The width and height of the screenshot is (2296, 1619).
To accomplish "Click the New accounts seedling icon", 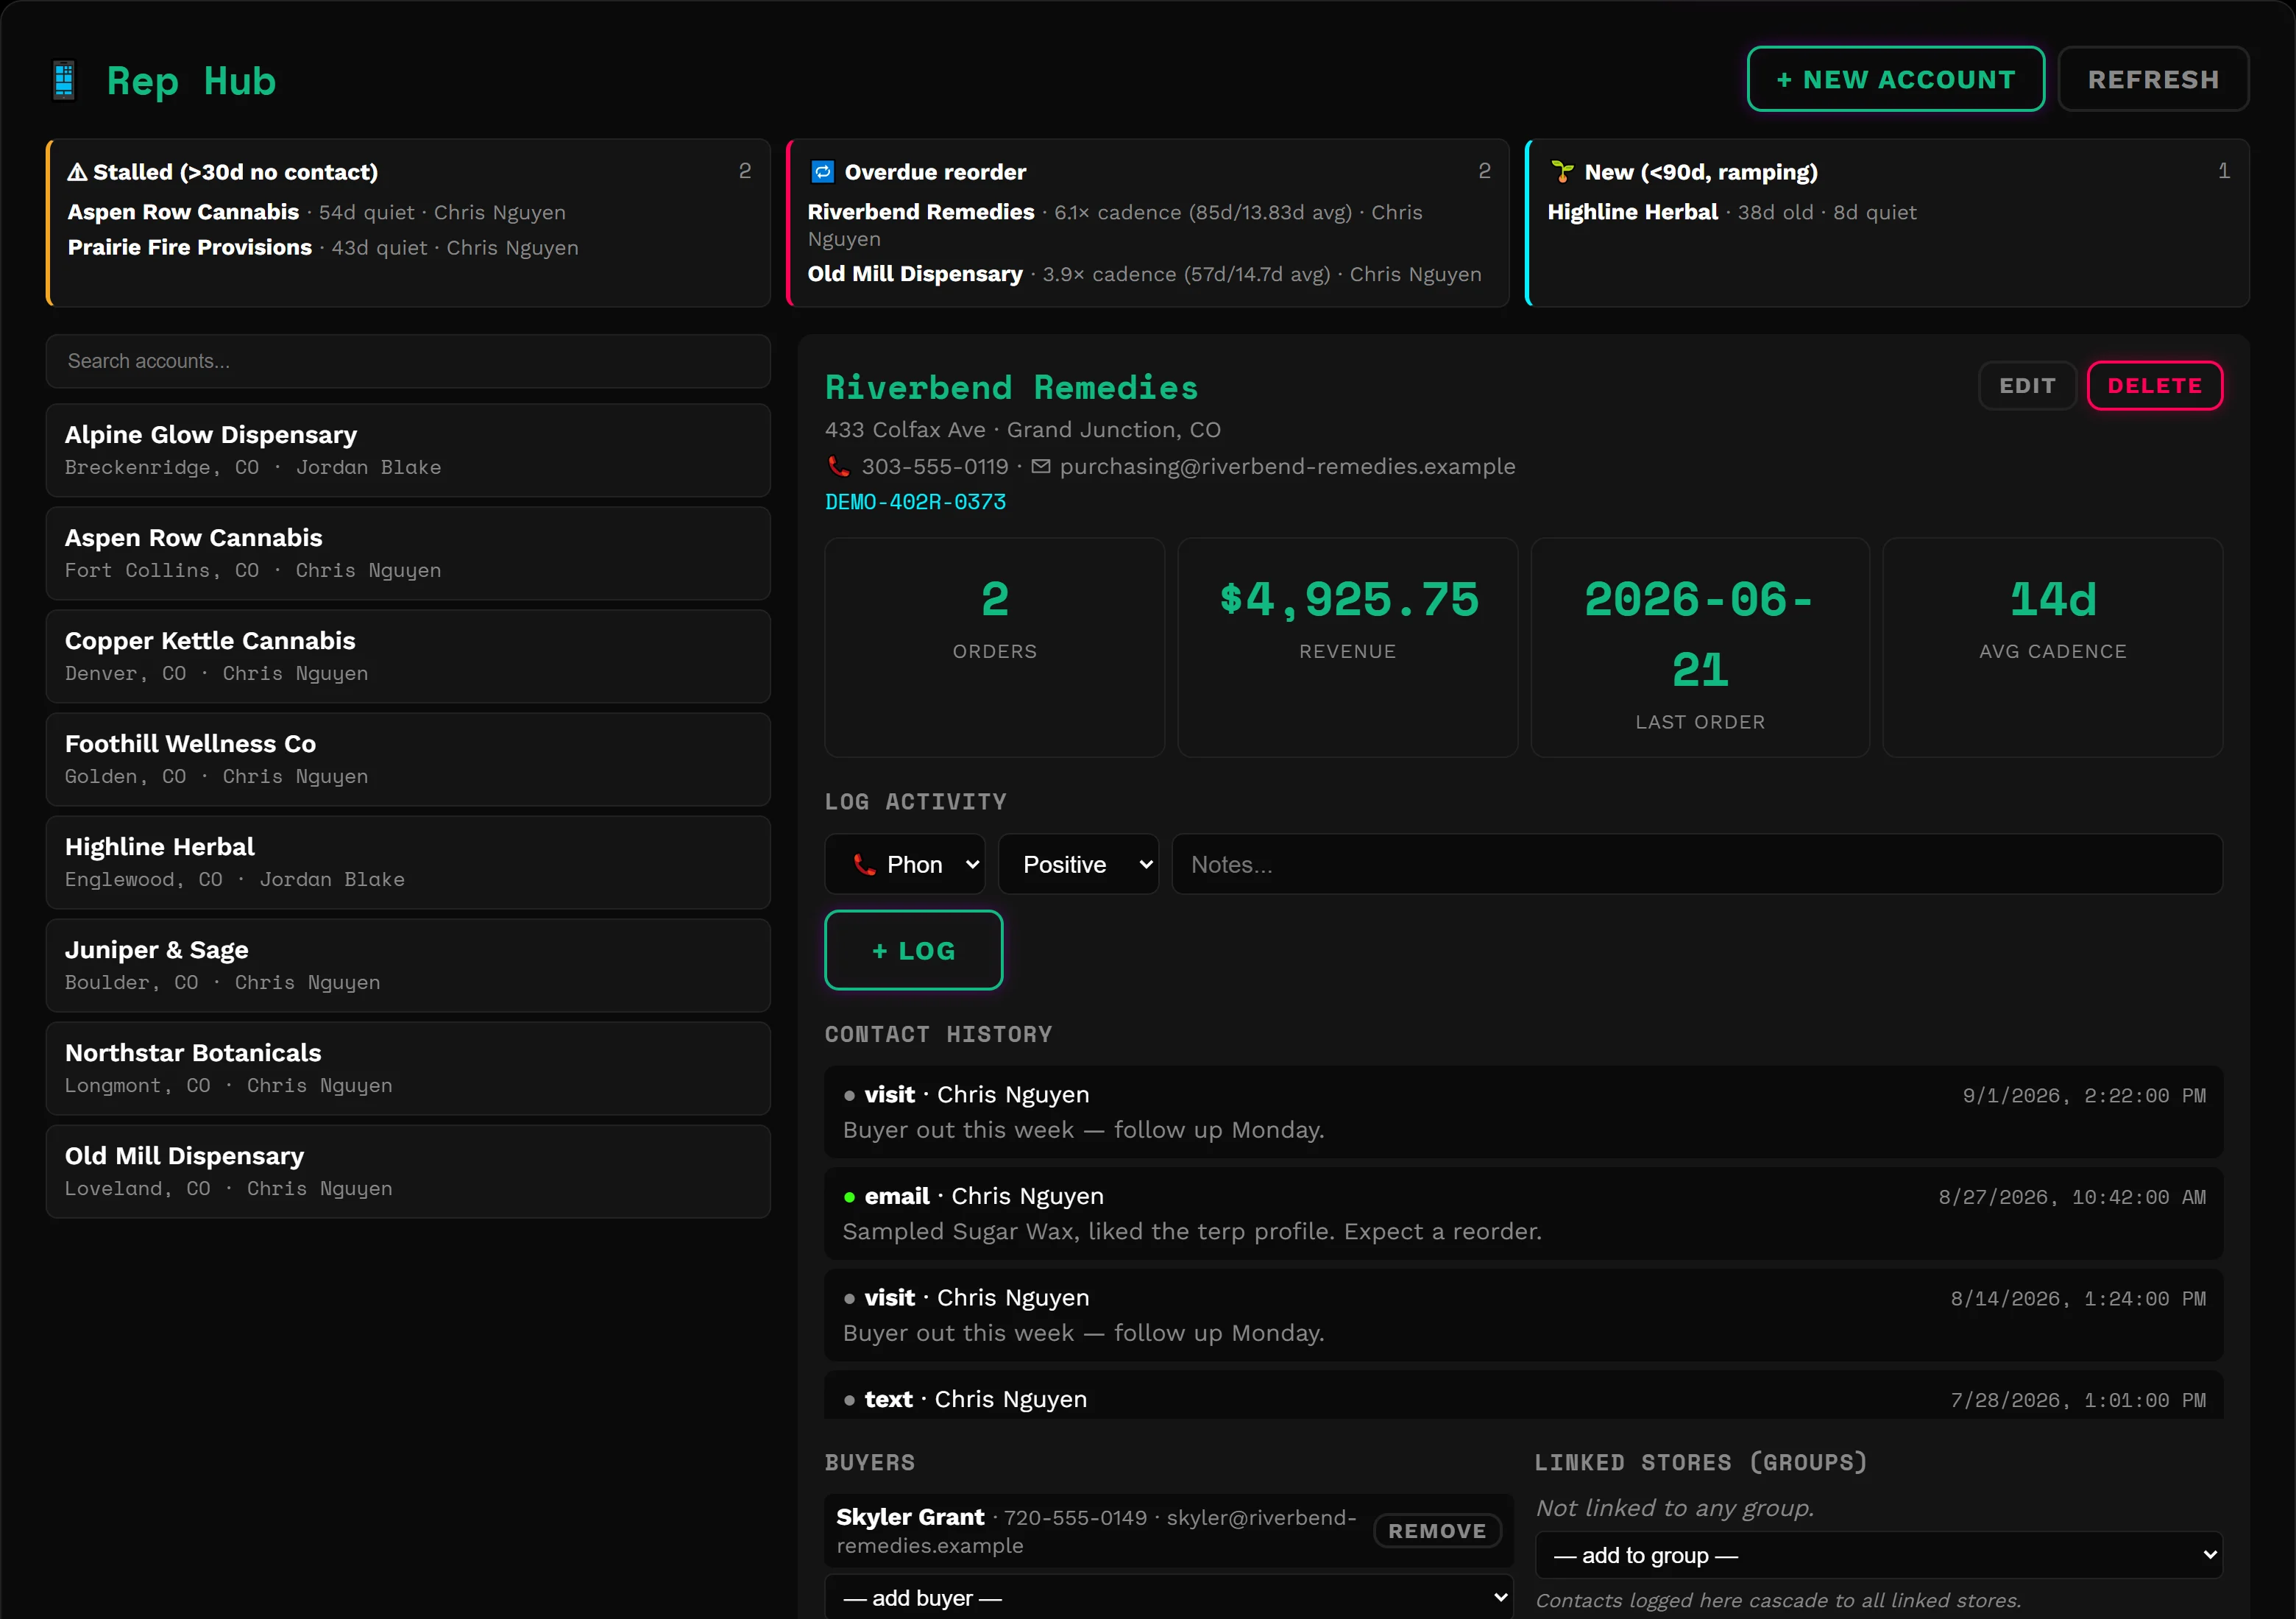I will (1562, 172).
